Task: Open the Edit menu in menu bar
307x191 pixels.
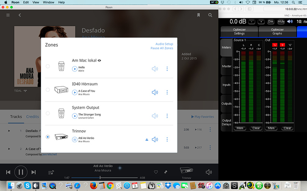Action: click(x=26, y=2)
